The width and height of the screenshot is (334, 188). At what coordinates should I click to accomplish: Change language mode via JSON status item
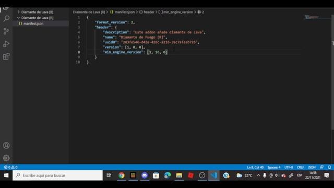pos(312,167)
